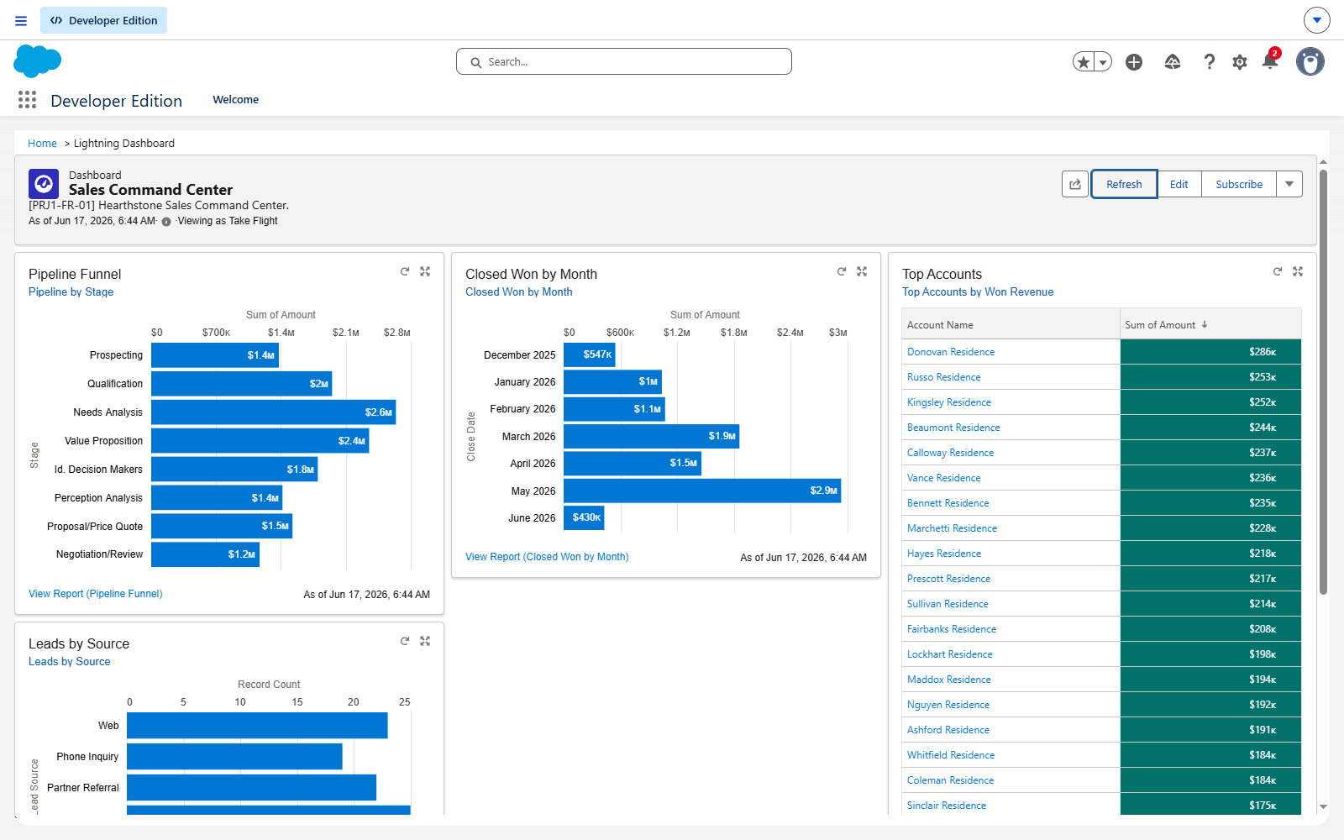
Task: Click the $286K cell for Donovan Residence
Action: pyautogui.click(x=1210, y=352)
